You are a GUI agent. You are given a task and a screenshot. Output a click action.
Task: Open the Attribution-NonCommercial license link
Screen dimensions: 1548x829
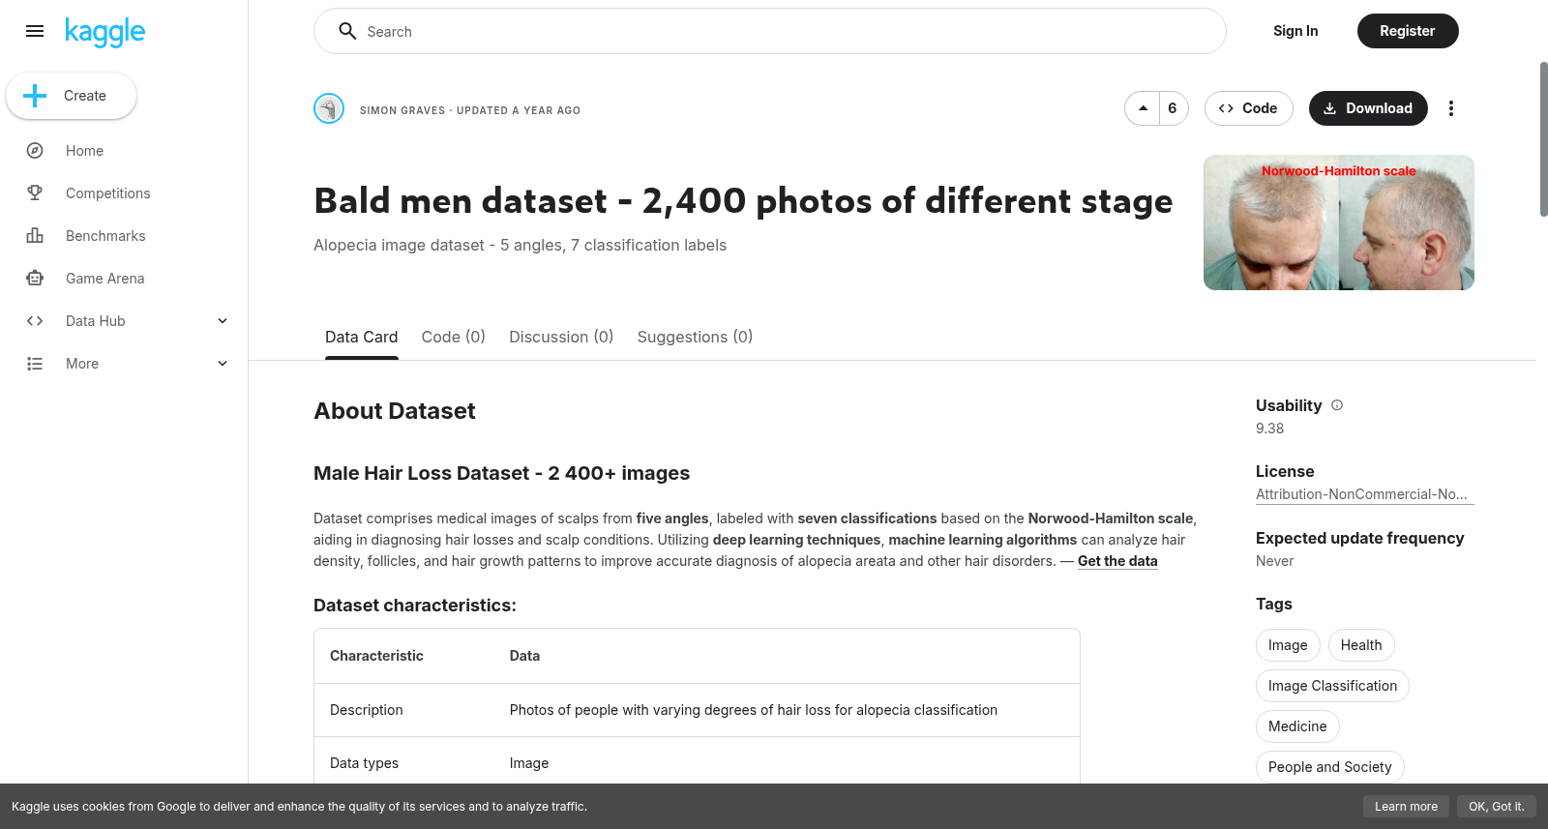click(x=1364, y=494)
